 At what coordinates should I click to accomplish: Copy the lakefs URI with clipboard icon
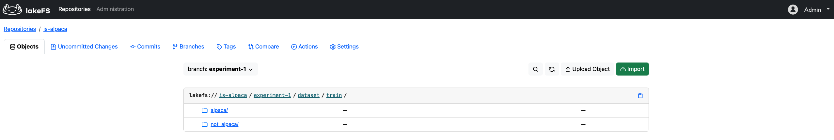click(x=640, y=95)
